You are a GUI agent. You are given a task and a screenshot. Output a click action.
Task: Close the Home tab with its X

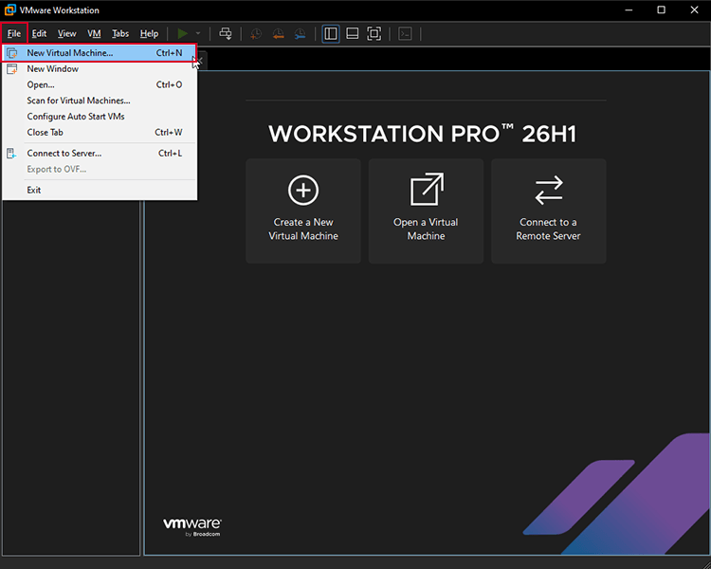(200, 61)
